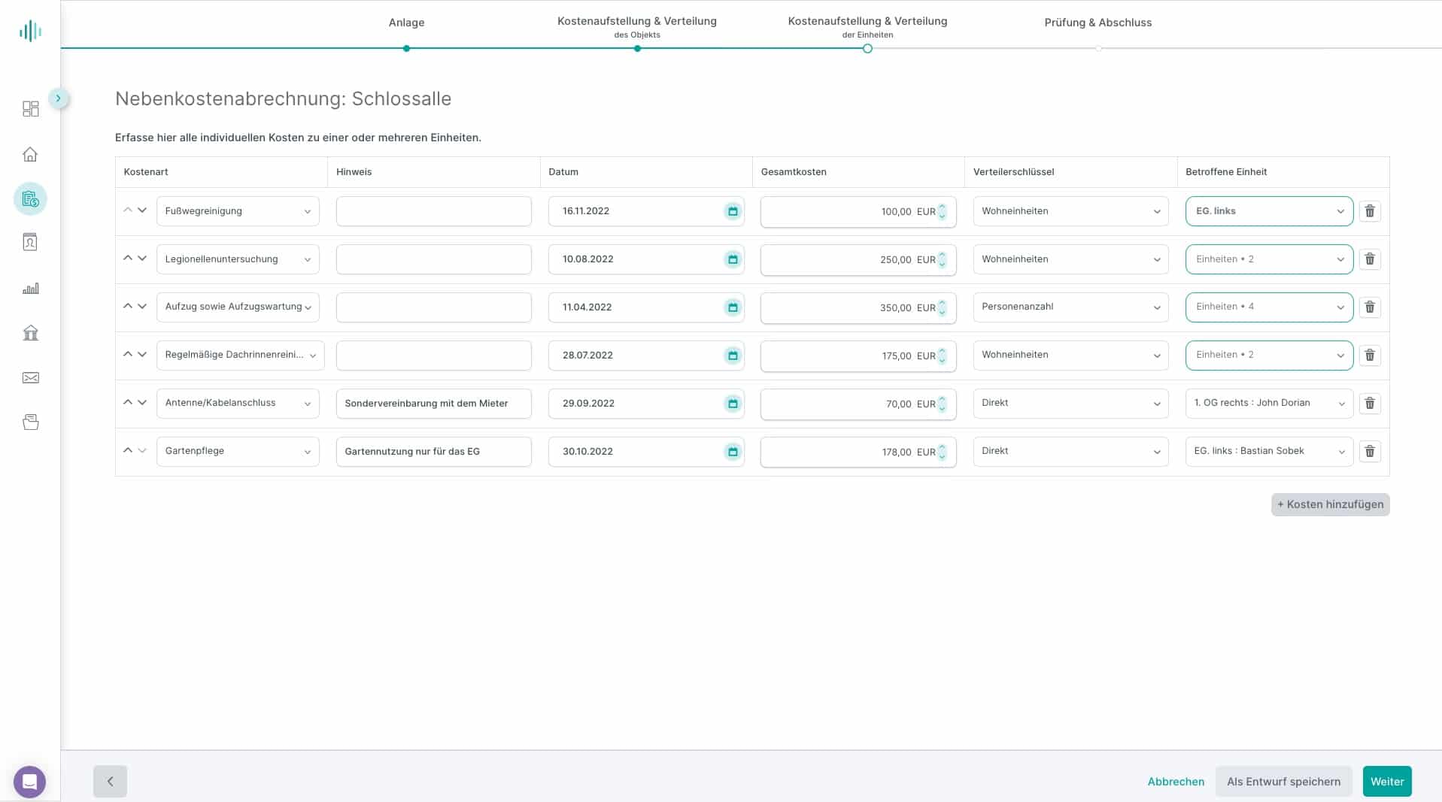Move the Gartenpflege row up

127,450
